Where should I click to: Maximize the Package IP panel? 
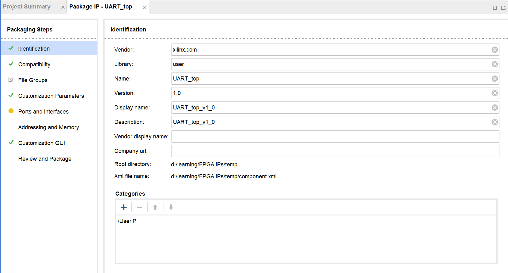coord(495,8)
